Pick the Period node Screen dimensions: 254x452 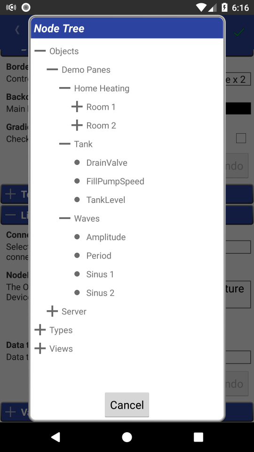click(99, 256)
